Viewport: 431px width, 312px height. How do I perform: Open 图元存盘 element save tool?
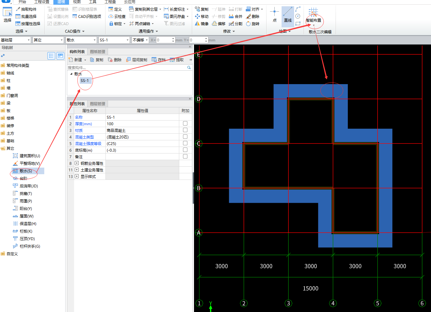click(x=176, y=16)
